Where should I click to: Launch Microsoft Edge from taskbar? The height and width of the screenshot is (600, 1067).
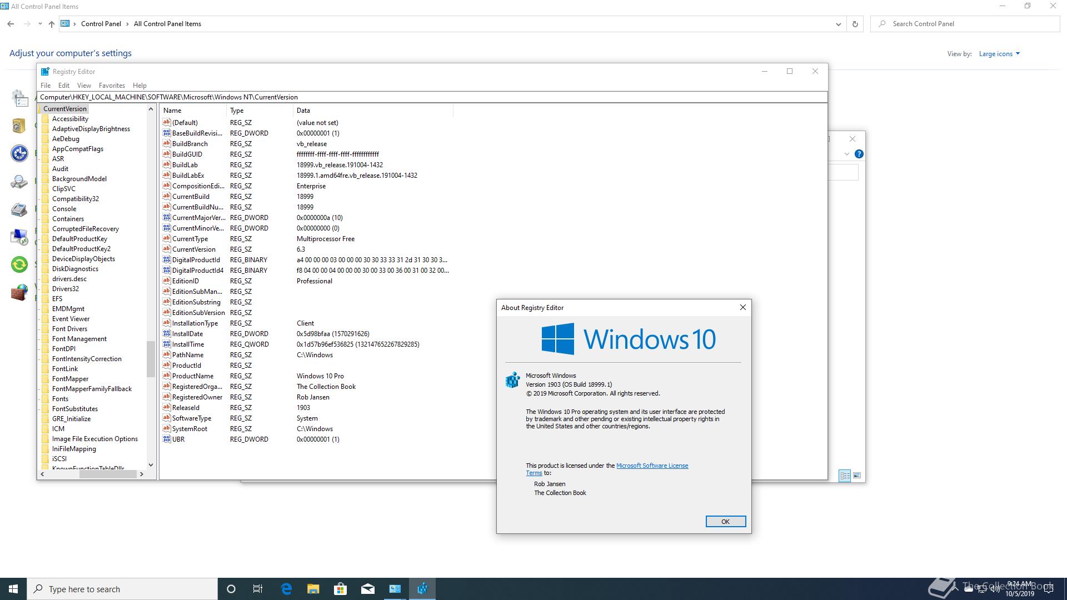(286, 589)
